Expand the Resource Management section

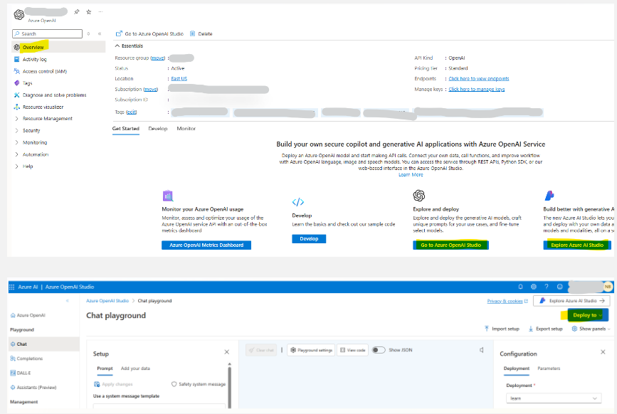point(48,118)
